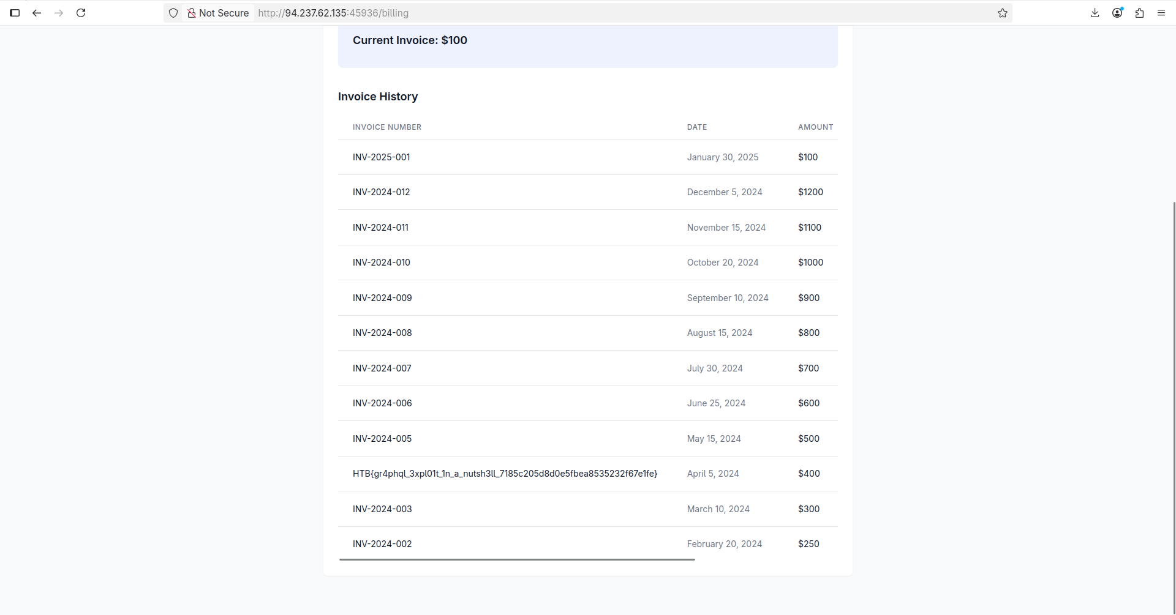
Task: Select invoice INV-2024-012
Action: point(381,192)
